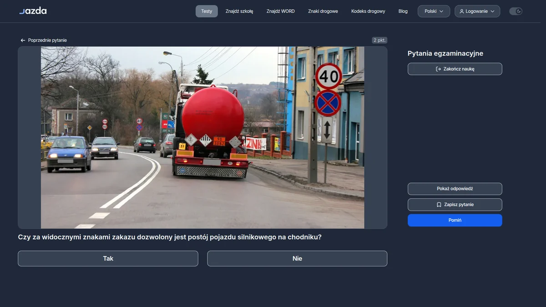The width and height of the screenshot is (546, 307).
Task: Open the Testy tab
Action: [207, 11]
